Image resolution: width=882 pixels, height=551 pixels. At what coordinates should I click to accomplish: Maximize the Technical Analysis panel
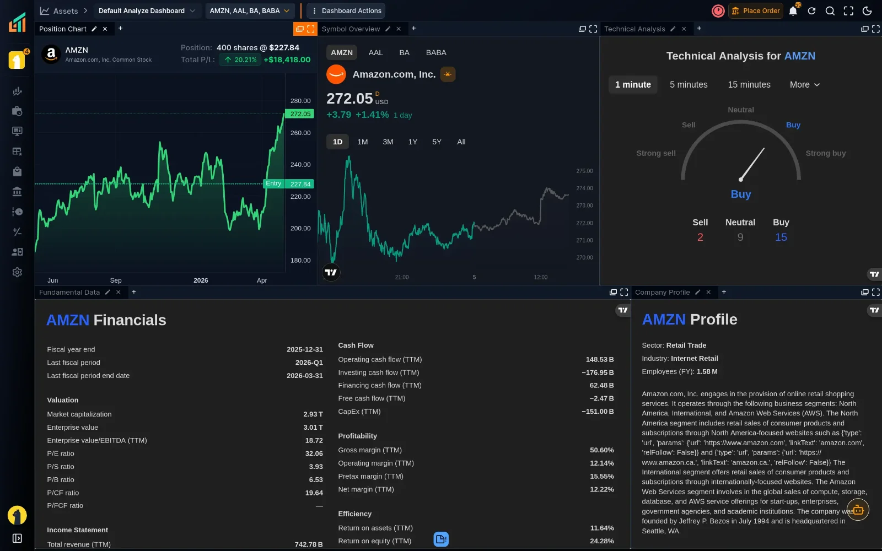click(x=875, y=29)
